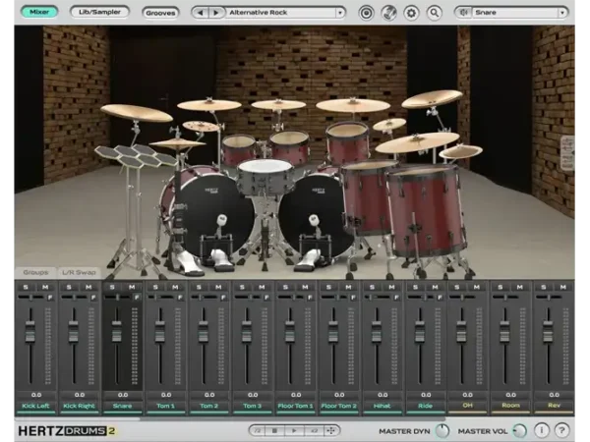
Task: Click the stop playback button
Action: pos(274,431)
